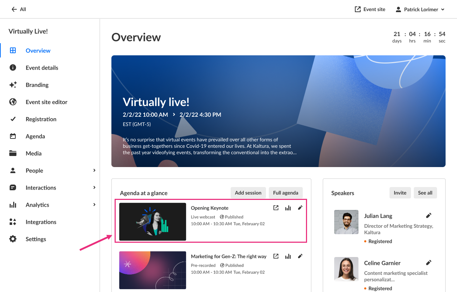
Task: Click the Patrick Lorimer user name
Action: [x=421, y=9]
